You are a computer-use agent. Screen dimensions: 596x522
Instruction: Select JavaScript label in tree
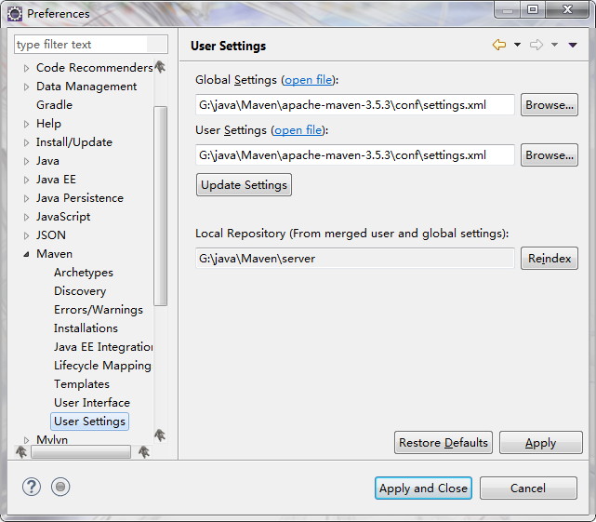tap(63, 217)
